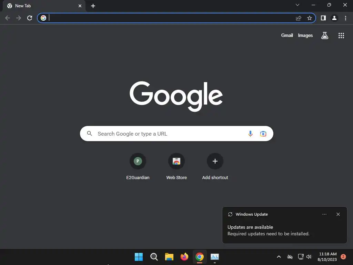Share this page via the share icon
The image size is (353, 265).
pyautogui.click(x=299, y=18)
